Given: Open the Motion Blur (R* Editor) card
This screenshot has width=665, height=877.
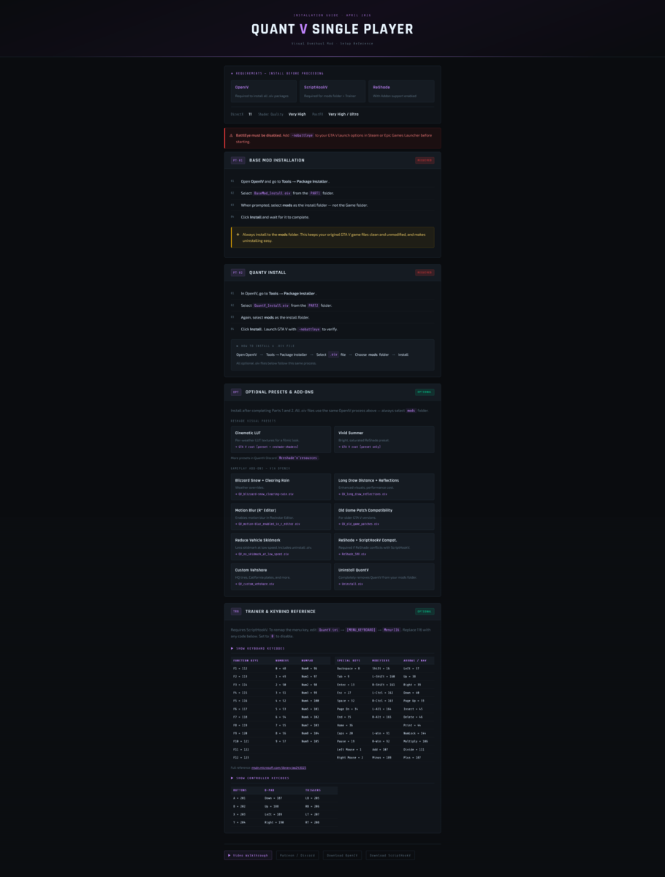Looking at the screenshot, I should tap(280, 517).
